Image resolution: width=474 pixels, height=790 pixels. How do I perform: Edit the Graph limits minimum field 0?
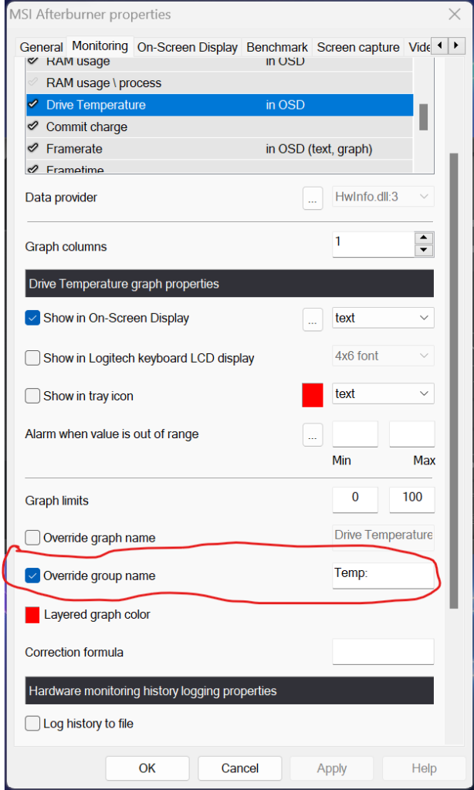[x=355, y=499]
